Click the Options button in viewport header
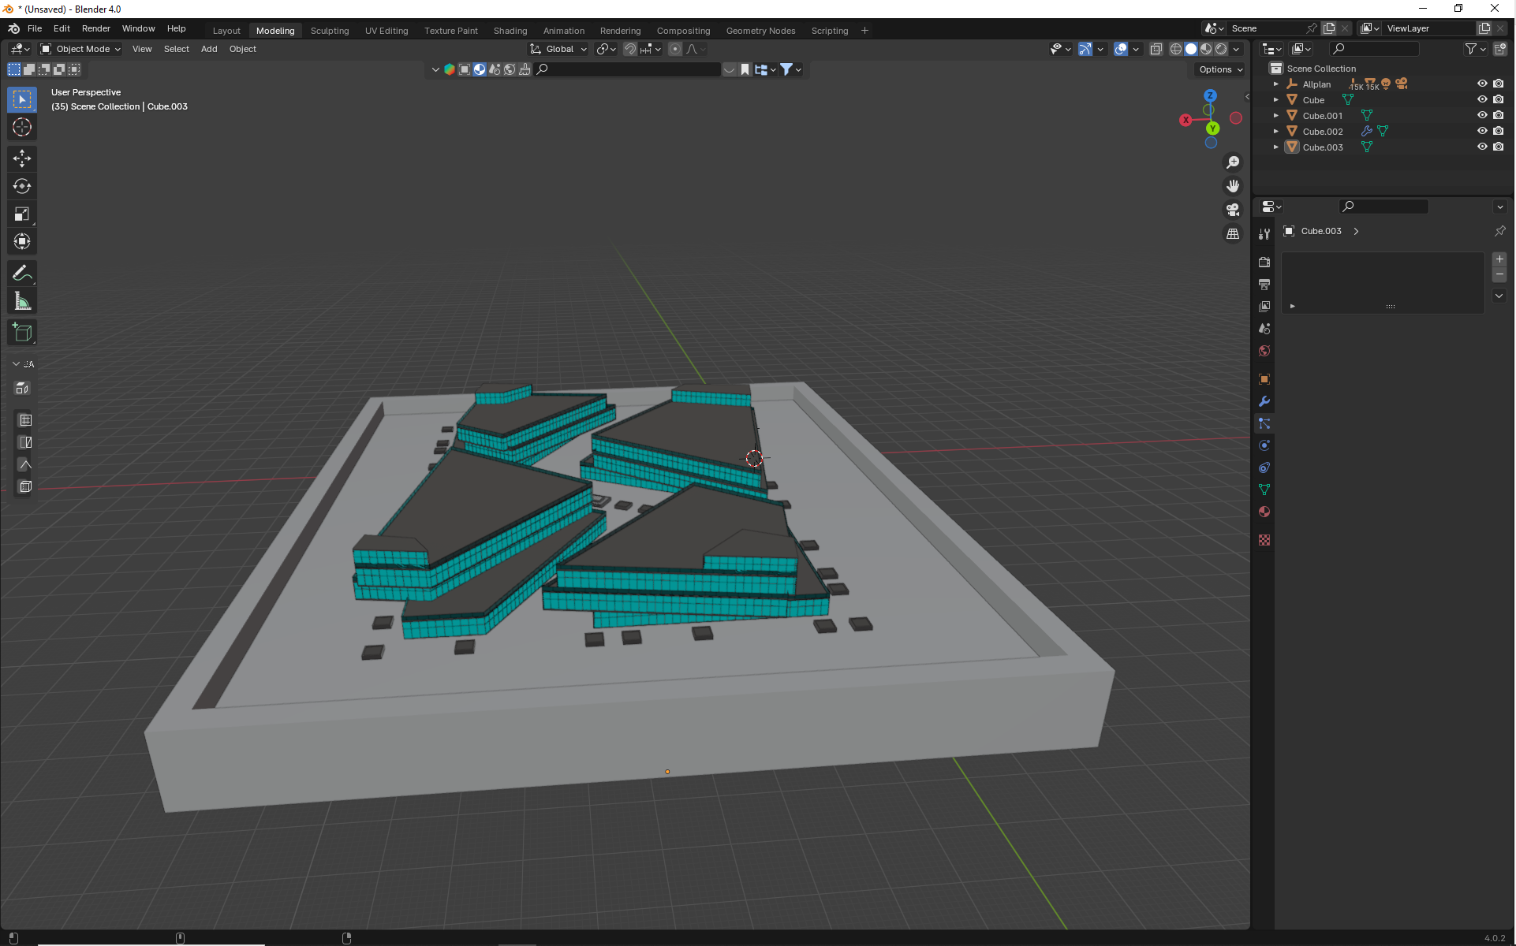The height and width of the screenshot is (946, 1516). [x=1220, y=69]
